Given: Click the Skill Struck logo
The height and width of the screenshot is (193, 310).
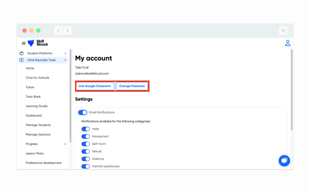Looking at the screenshot, I should (38, 43).
